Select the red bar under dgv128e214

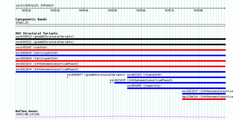tap(204, 99)
